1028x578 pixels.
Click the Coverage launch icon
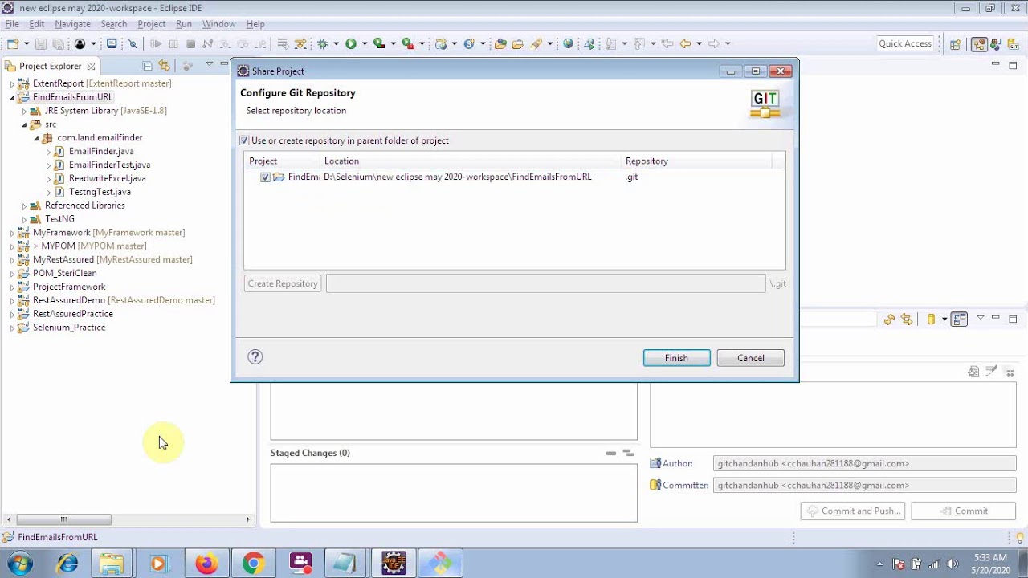point(379,44)
